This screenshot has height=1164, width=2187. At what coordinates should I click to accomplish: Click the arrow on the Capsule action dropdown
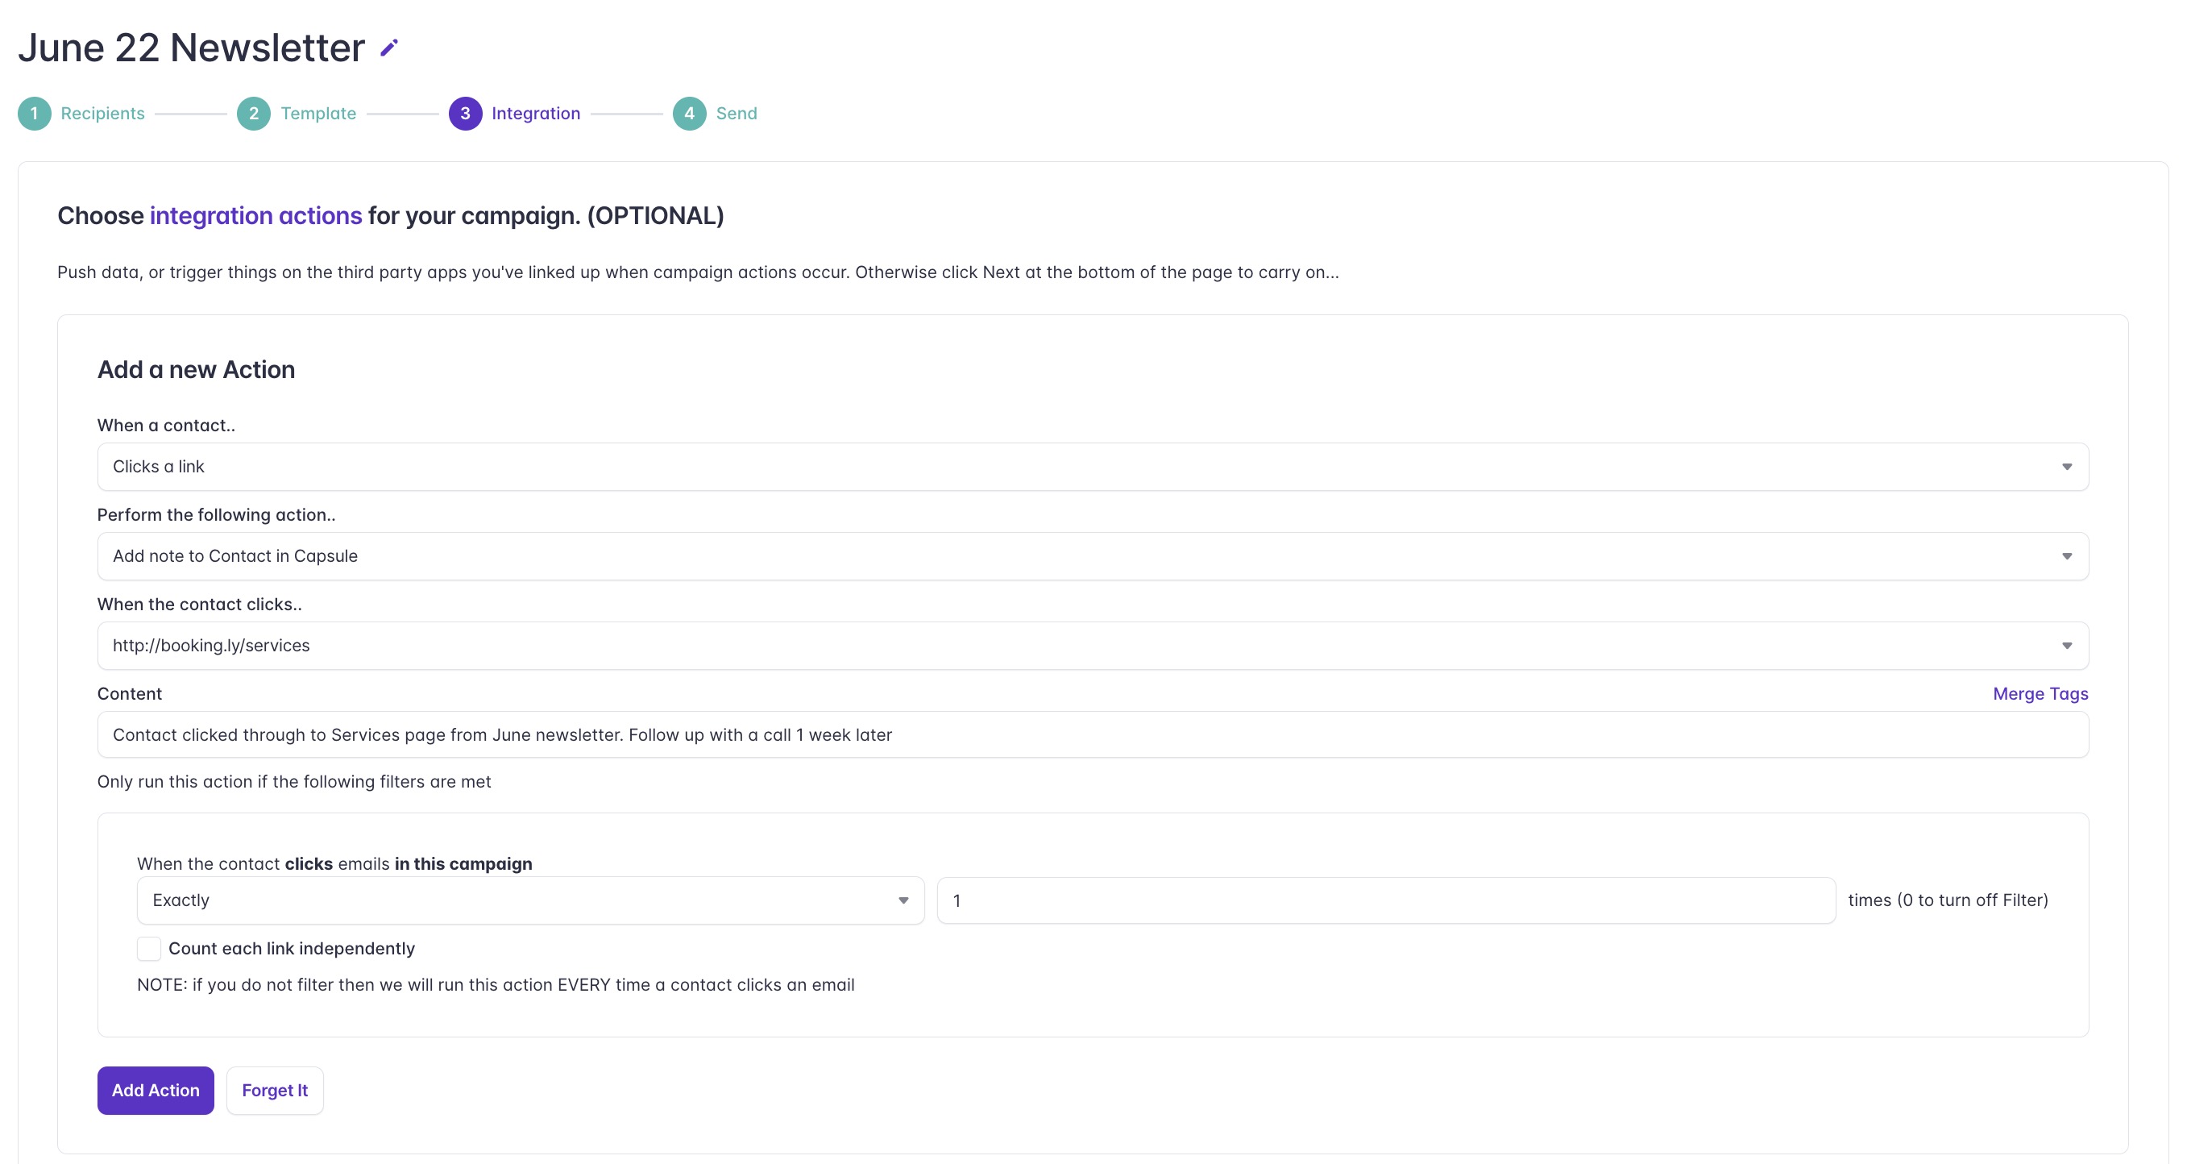[2066, 556]
